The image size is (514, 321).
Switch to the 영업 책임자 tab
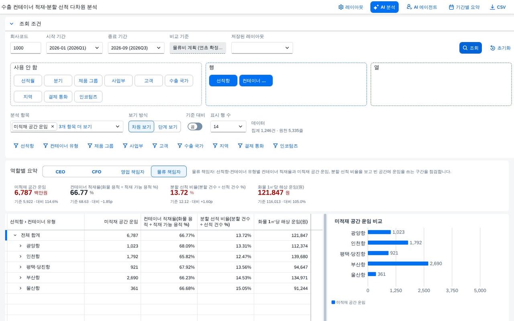(x=133, y=172)
